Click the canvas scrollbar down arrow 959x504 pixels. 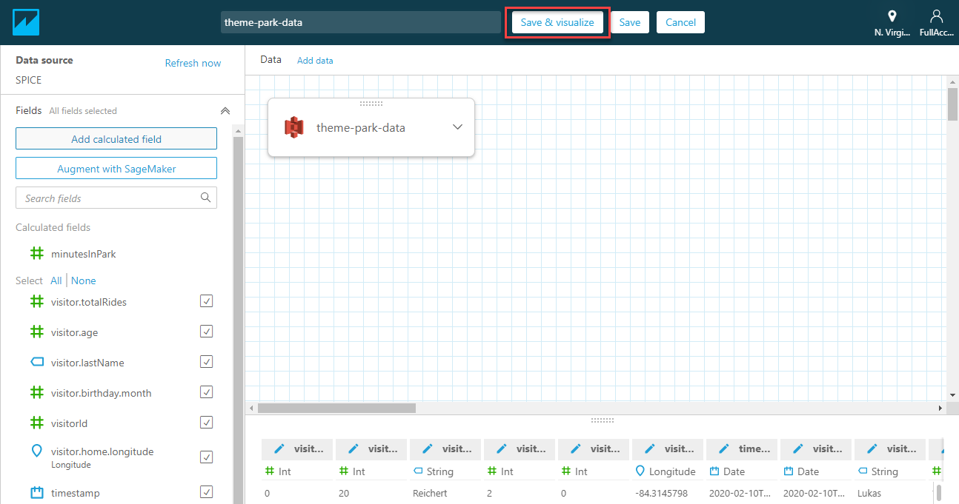[952, 396]
